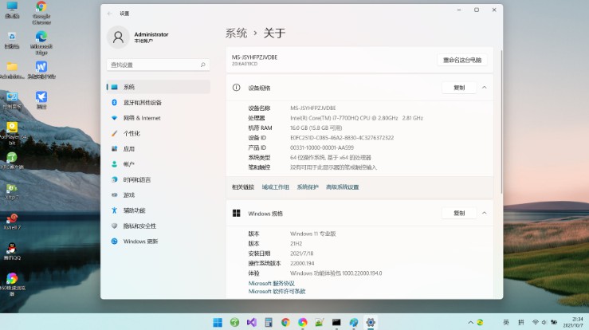Screen dimensions: 589x330
Task: Open 时间和语言 settings
Action: point(158,179)
